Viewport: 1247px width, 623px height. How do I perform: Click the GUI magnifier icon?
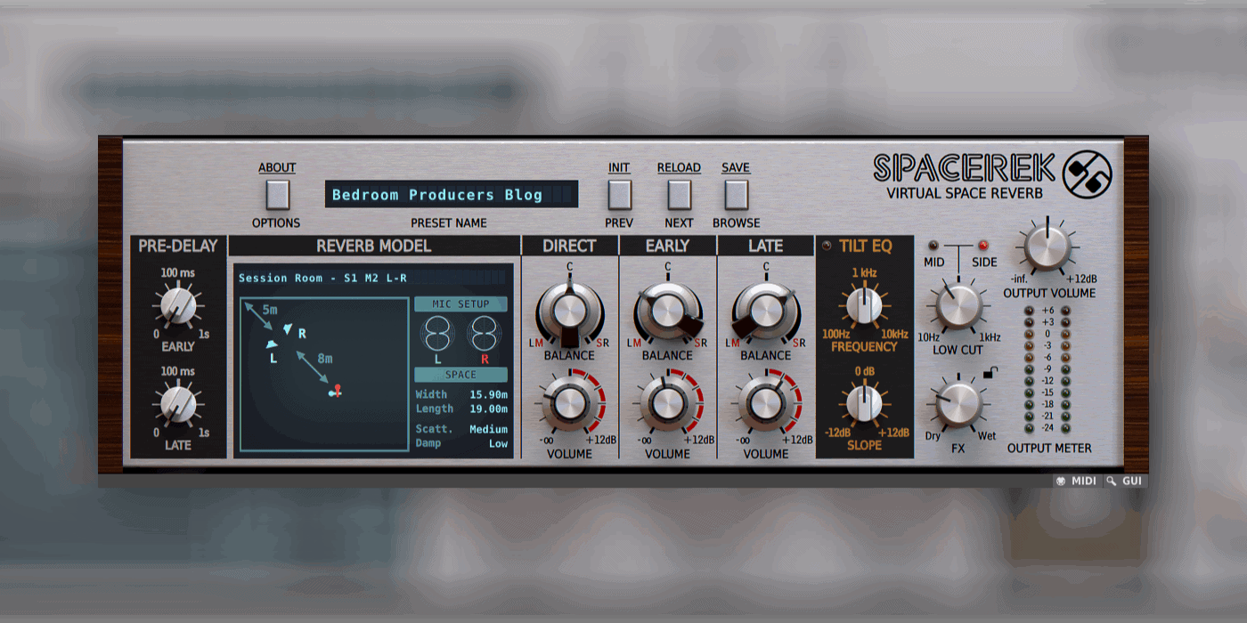point(1111,481)
